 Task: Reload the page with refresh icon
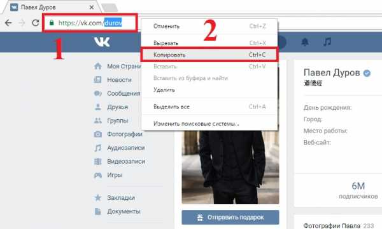(x=36, y=23)
